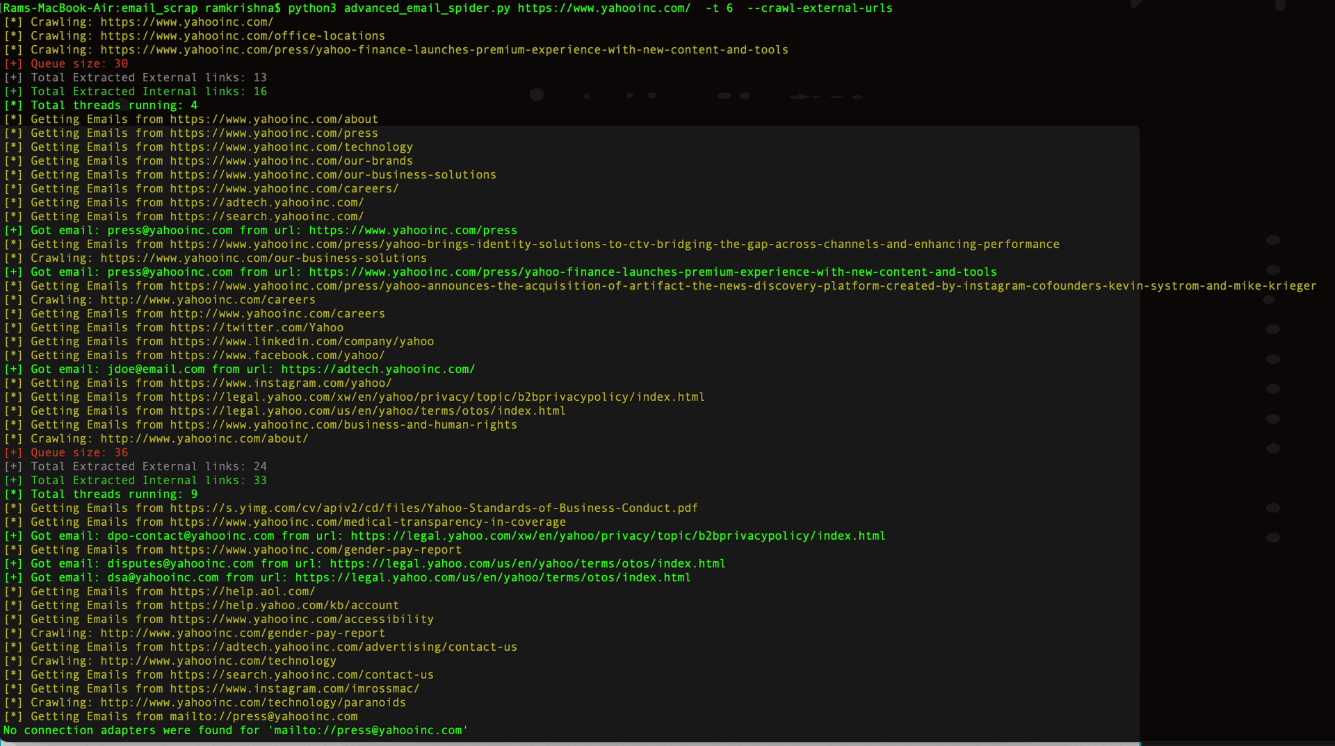Click 'Total Extracted External links: 13'
This screenshot has width=1335, height=746.
point(136,78)
